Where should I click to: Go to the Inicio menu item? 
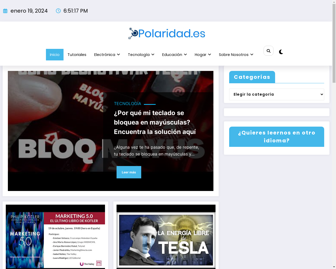(x=55, y=55)
